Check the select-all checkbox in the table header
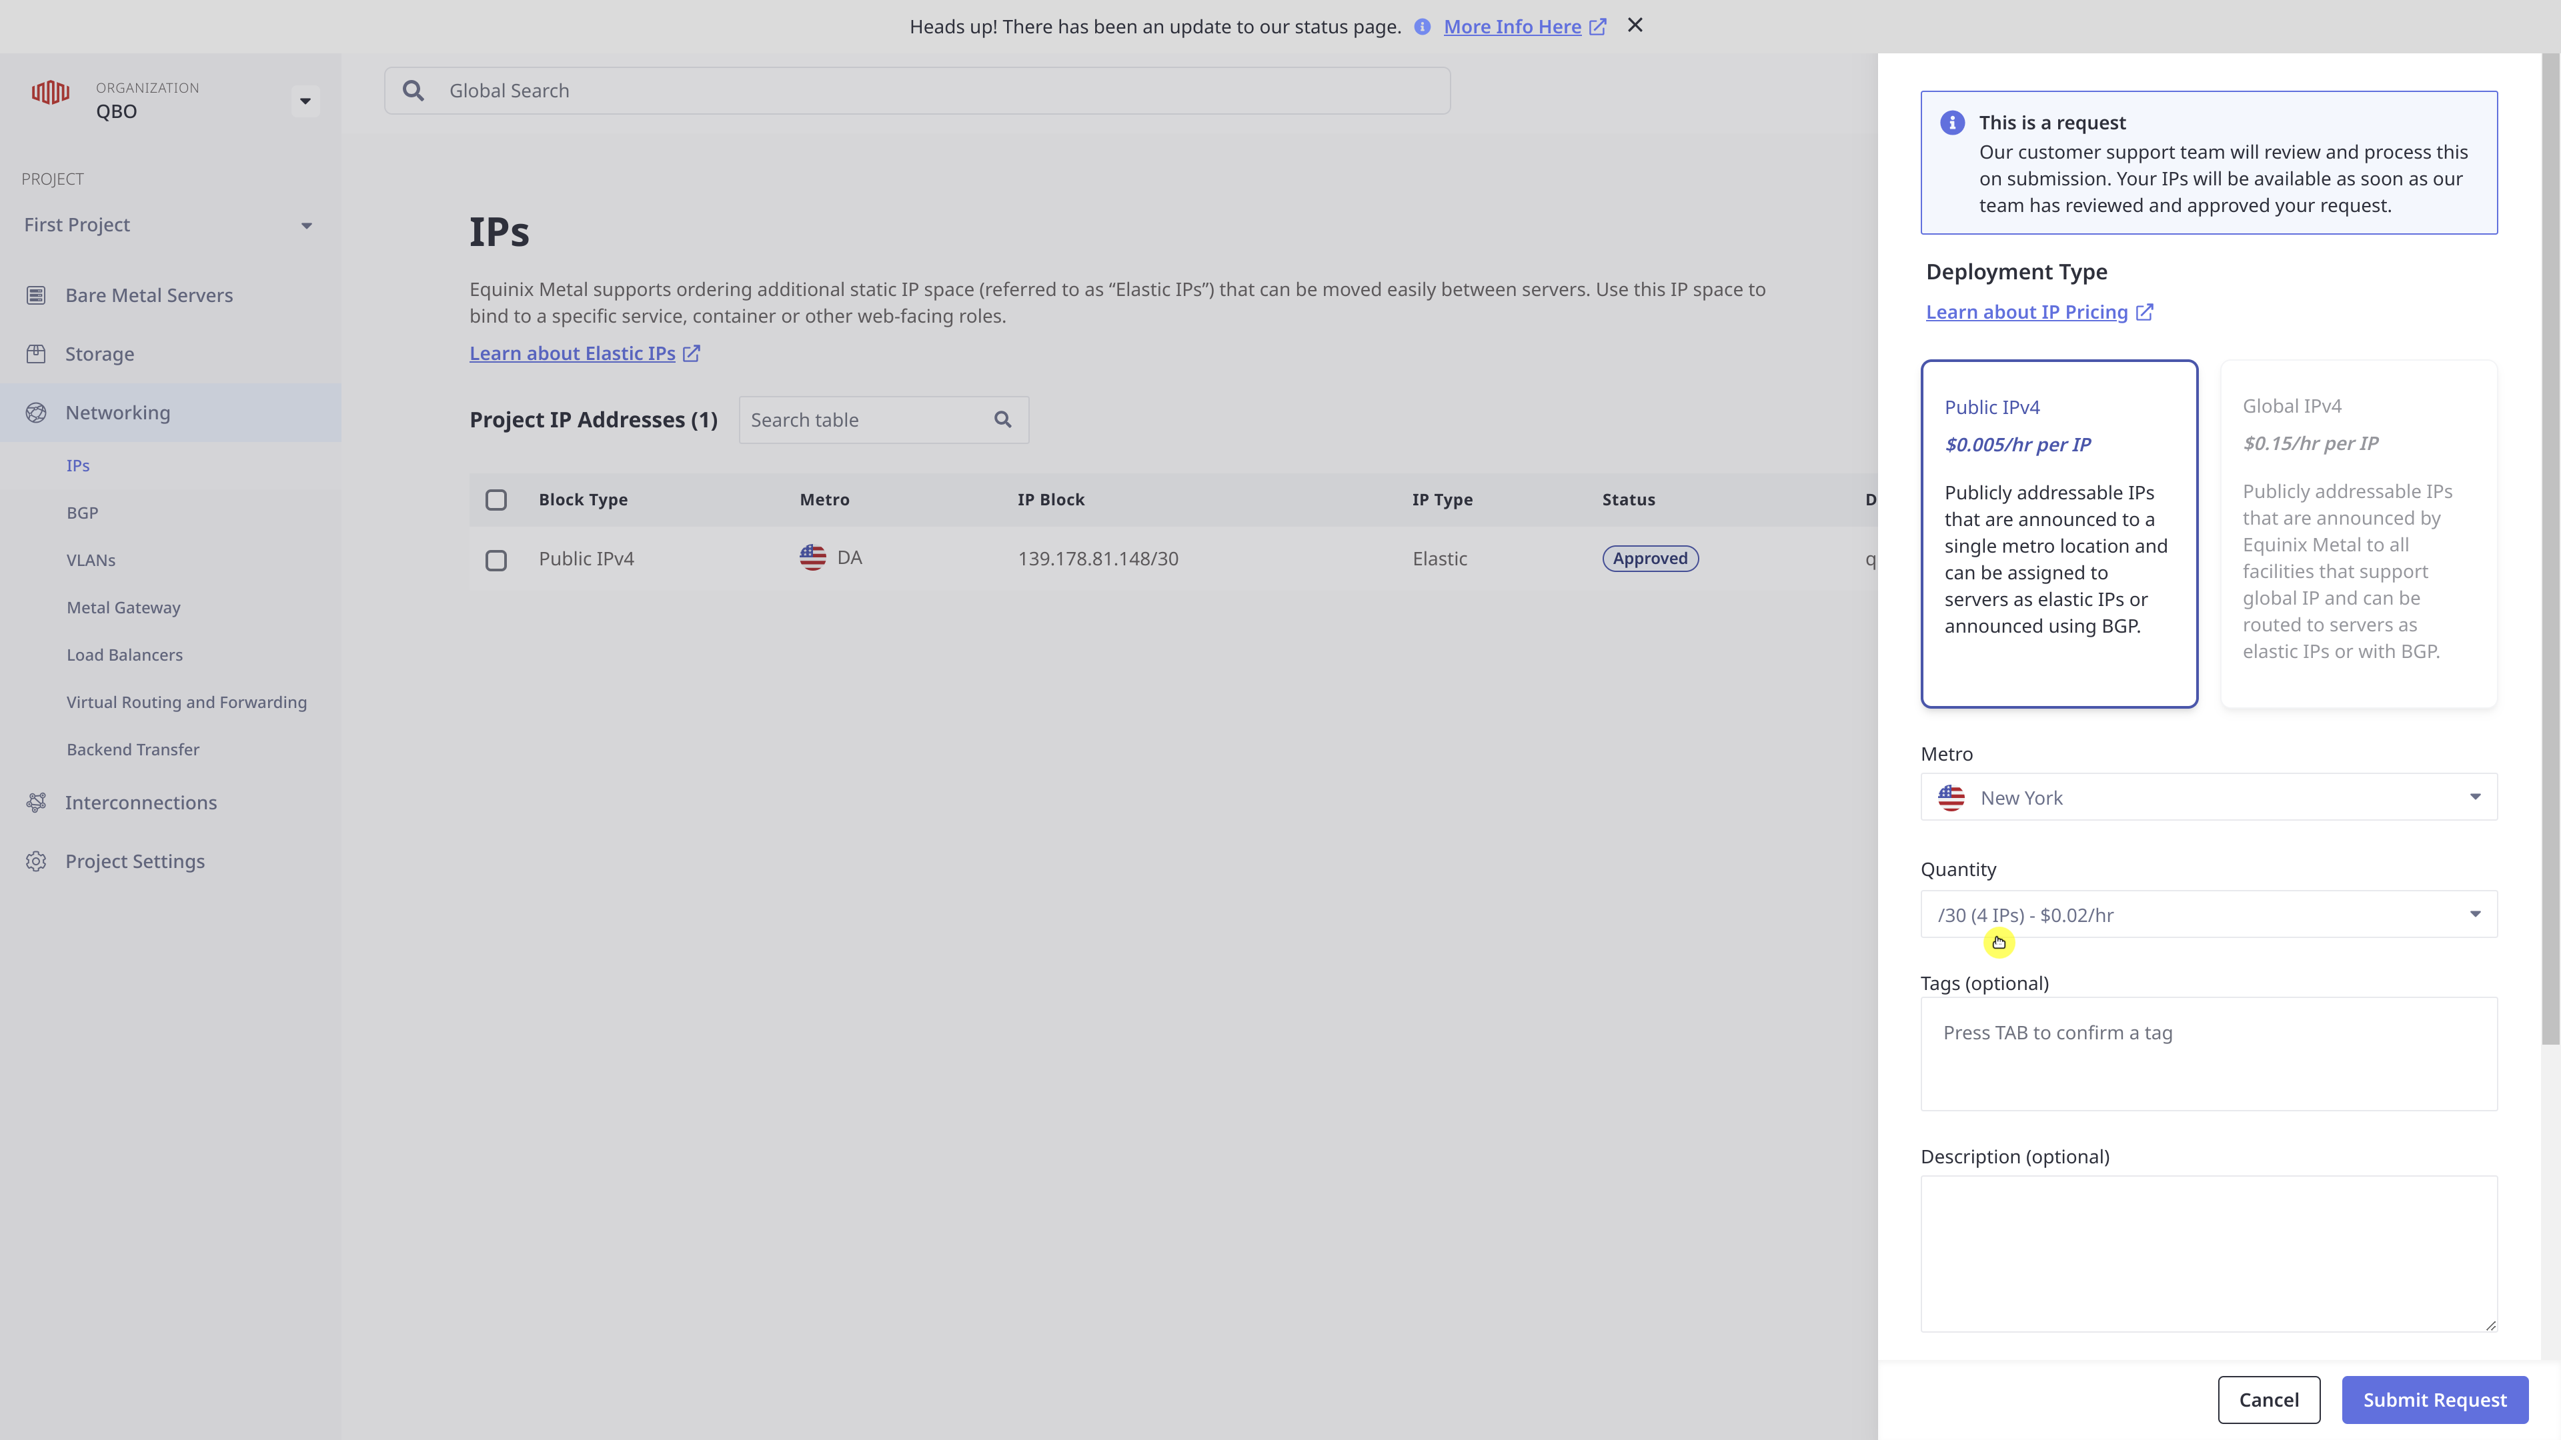Screen dimensions: 2561x1440 pyautogui.click(x=497, y=500)
